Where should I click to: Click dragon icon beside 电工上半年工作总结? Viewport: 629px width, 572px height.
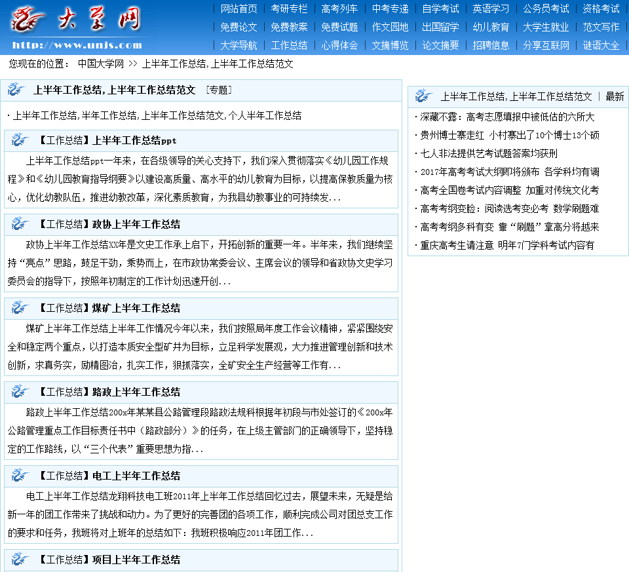coord(20,475)
